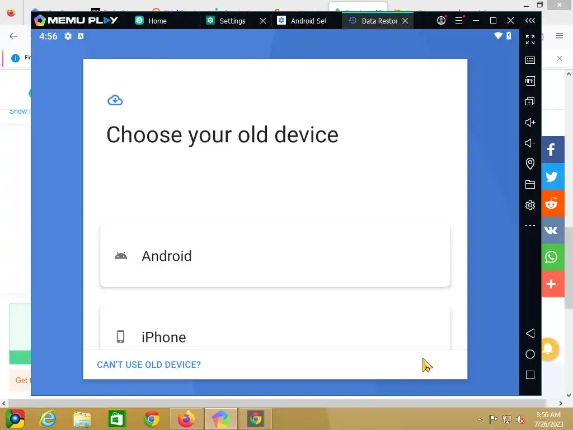Share on Twitter in browser page
The height and width of the screenshot is (430, 573).
552,176
